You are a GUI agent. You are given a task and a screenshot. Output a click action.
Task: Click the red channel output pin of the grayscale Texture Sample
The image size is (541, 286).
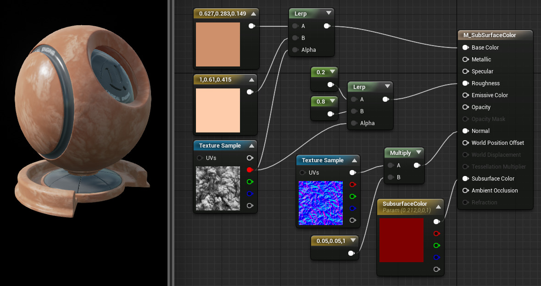[x=250, y=170]
